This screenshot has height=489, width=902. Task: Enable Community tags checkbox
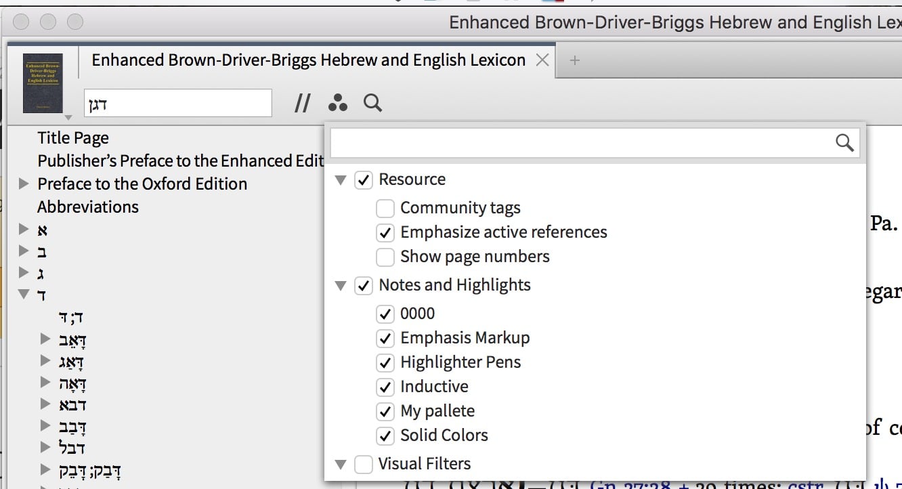tap(385, 208)
